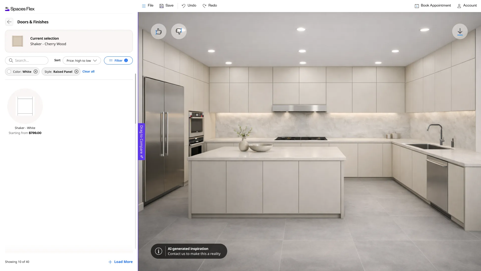Open the File menu

pos(148,6)
